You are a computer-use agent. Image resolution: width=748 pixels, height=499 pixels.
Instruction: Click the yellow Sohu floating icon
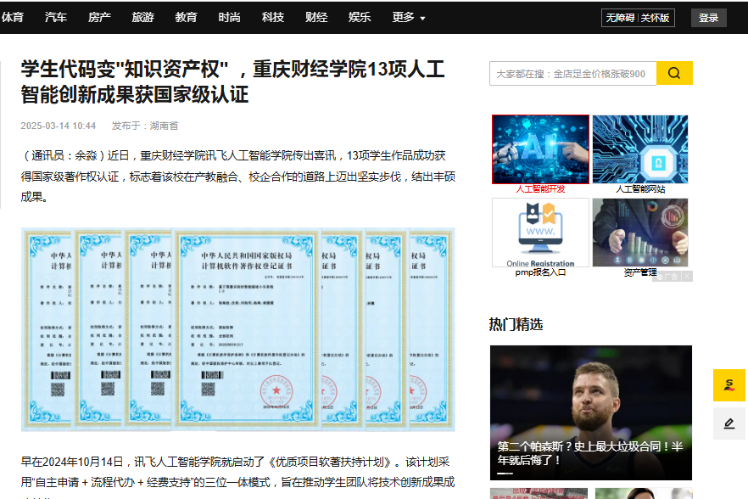[728, 385]
